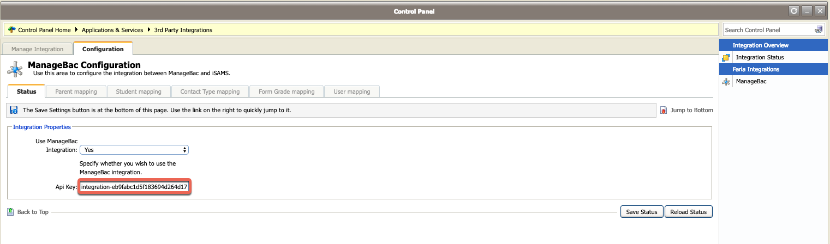Screen dimensions: 830x244
Task: Go to Control Panel Home breadcrumb
Action: click(x=44, y=30)
